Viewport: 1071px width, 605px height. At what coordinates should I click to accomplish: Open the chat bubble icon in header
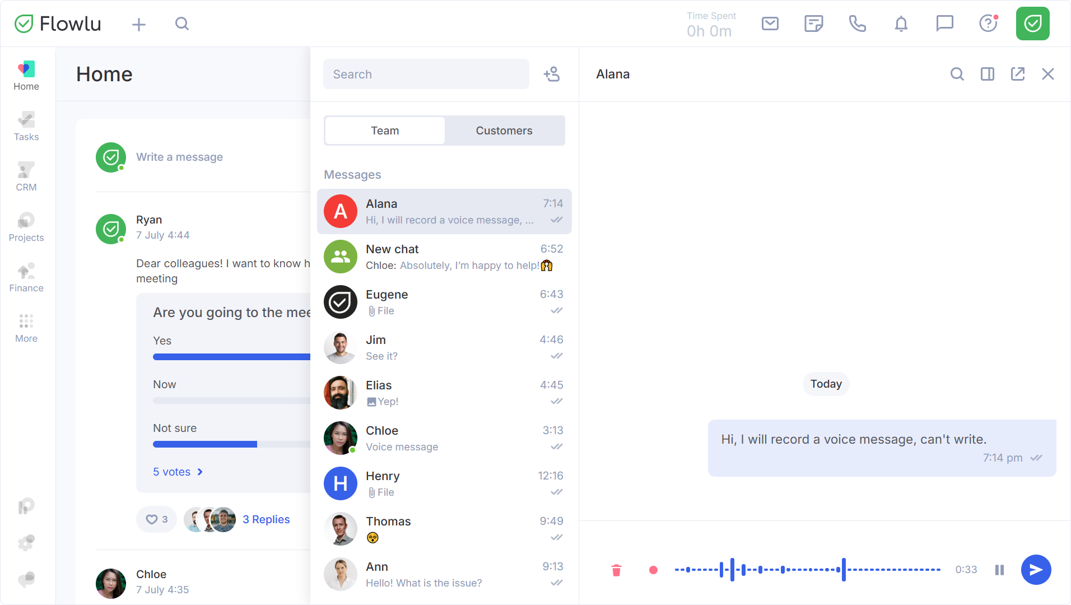(x=945, y=24)
